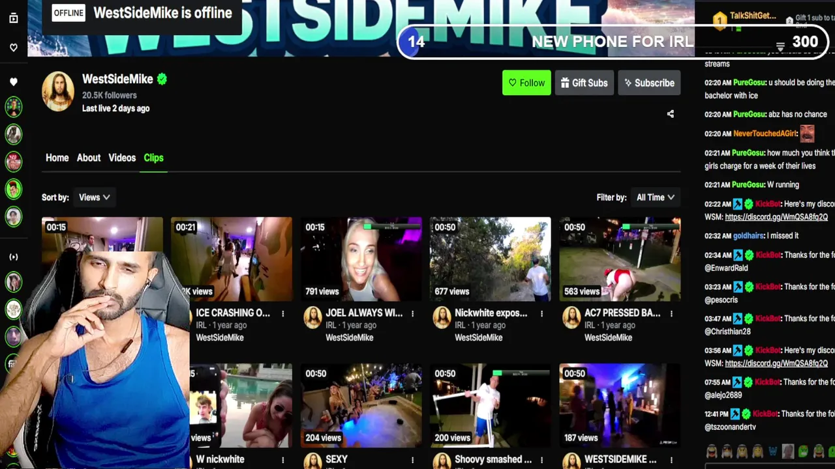Click the KickBot username at 02:22 AM
The height and width of the screenshot is (469, 835).
(x=768, y=204)
